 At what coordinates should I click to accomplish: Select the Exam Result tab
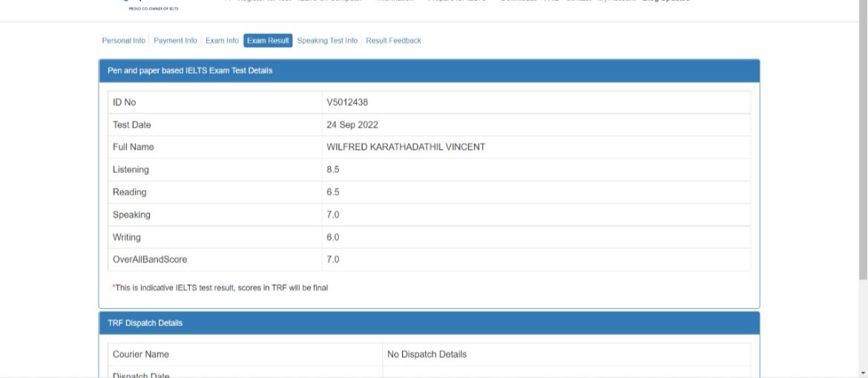tap(268, 41)
